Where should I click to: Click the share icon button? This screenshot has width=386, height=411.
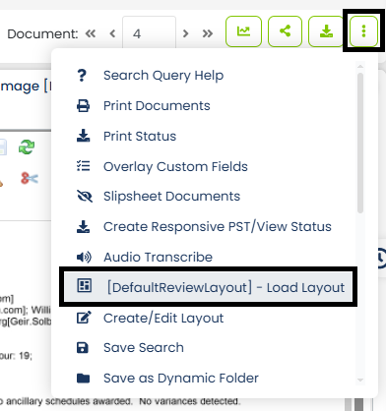click(x=285, y=31)
